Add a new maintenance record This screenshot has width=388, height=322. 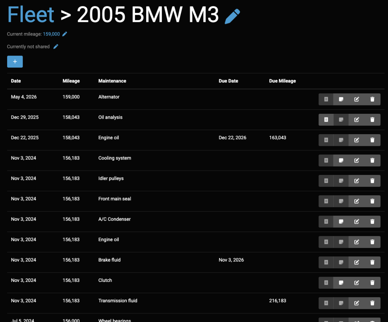[15, 62]
